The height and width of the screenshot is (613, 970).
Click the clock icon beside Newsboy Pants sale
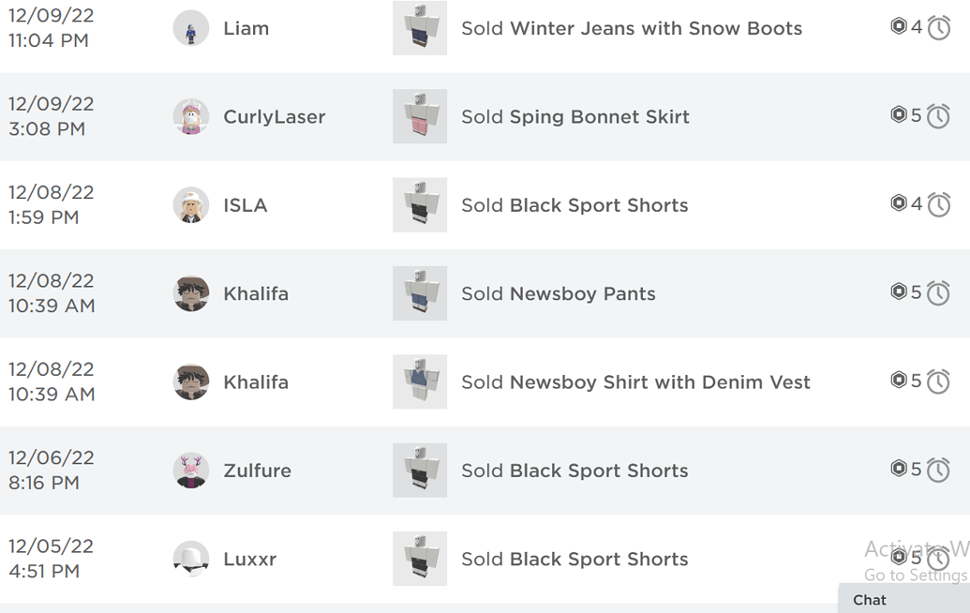[938, 292]
